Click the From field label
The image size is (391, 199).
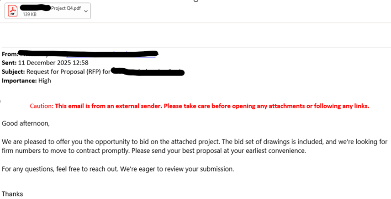click(9, 54)
